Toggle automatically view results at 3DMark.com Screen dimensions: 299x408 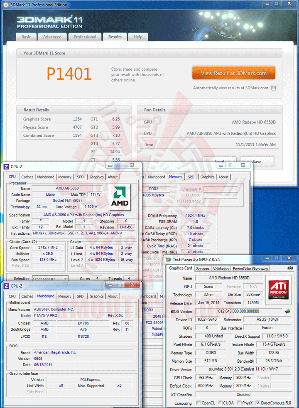[x=274, y=88]
